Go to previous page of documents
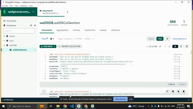 pos(165,46)
